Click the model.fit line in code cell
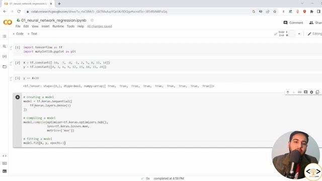The width and height of the screenshot is (322, 181). click(44, 143)
